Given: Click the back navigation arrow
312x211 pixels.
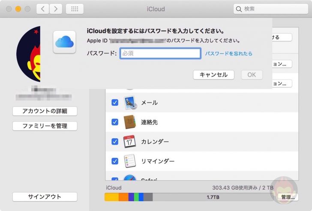Looking at the screenshot, I should click(42, 9).
